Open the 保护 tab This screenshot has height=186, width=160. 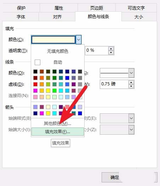[x=21, y=8]
